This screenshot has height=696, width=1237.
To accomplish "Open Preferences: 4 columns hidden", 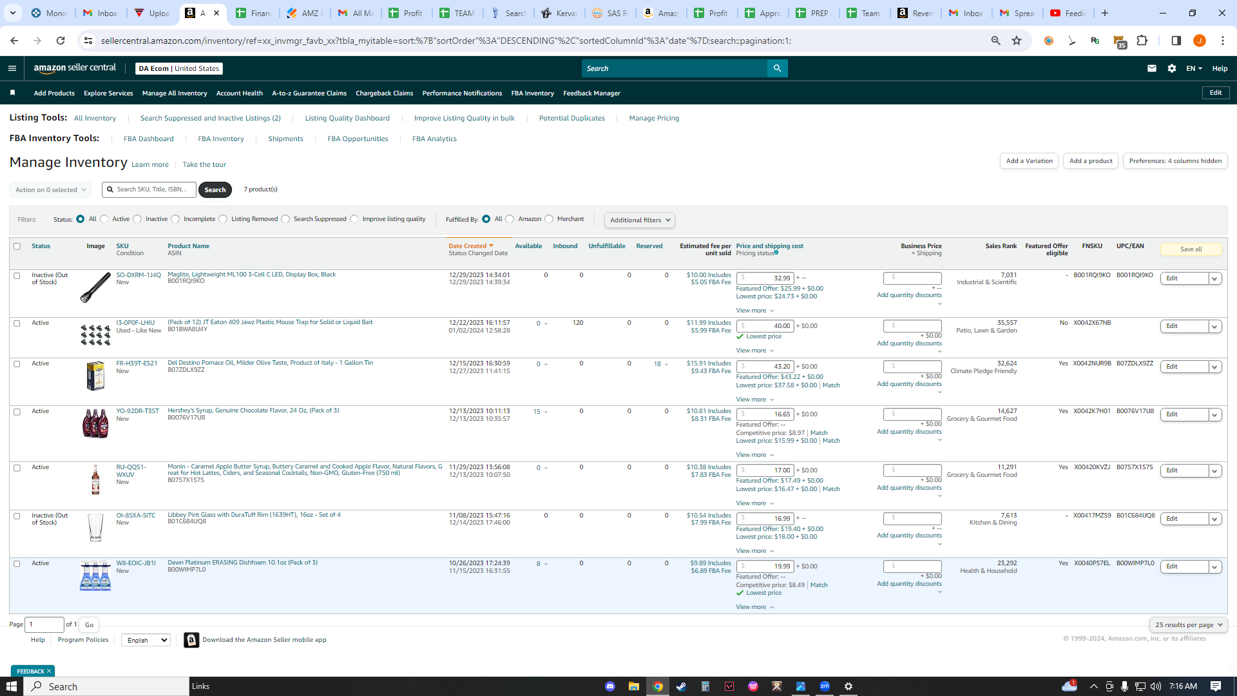I will point(1175,161).
